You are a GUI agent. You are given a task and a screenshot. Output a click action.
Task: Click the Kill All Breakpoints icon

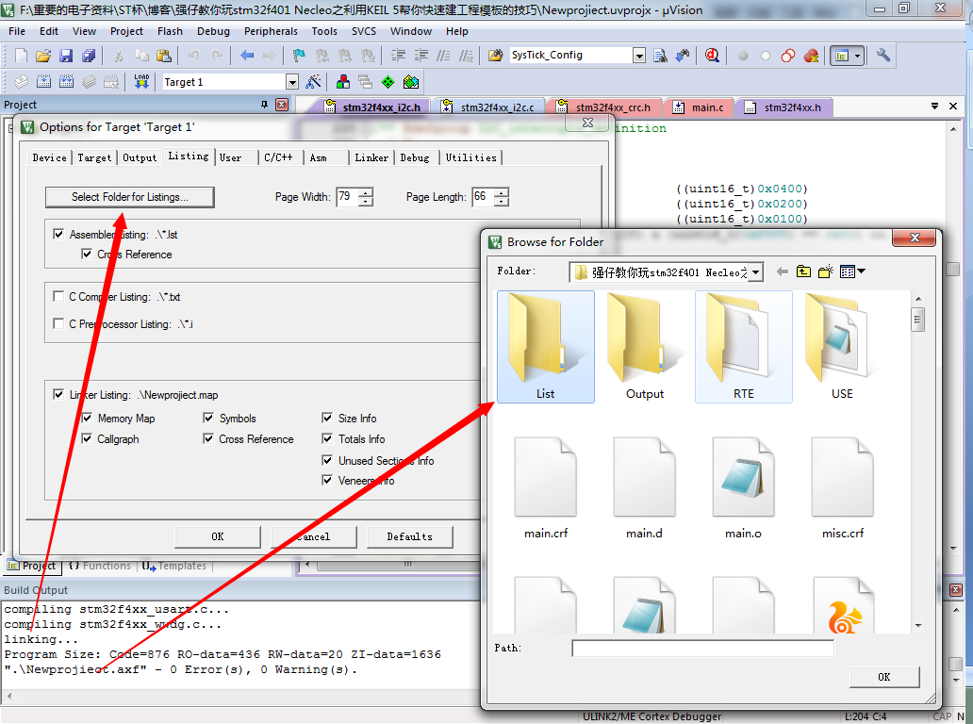(x=811, y=56)
